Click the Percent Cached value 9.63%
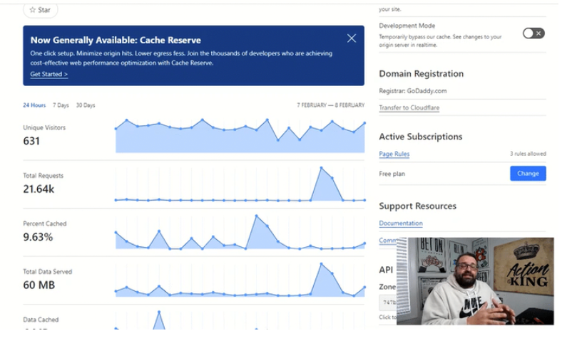 click(x=38, y=237)
